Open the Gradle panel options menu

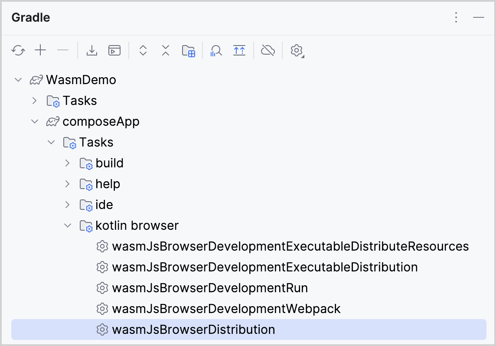click(x=456, y=17)
